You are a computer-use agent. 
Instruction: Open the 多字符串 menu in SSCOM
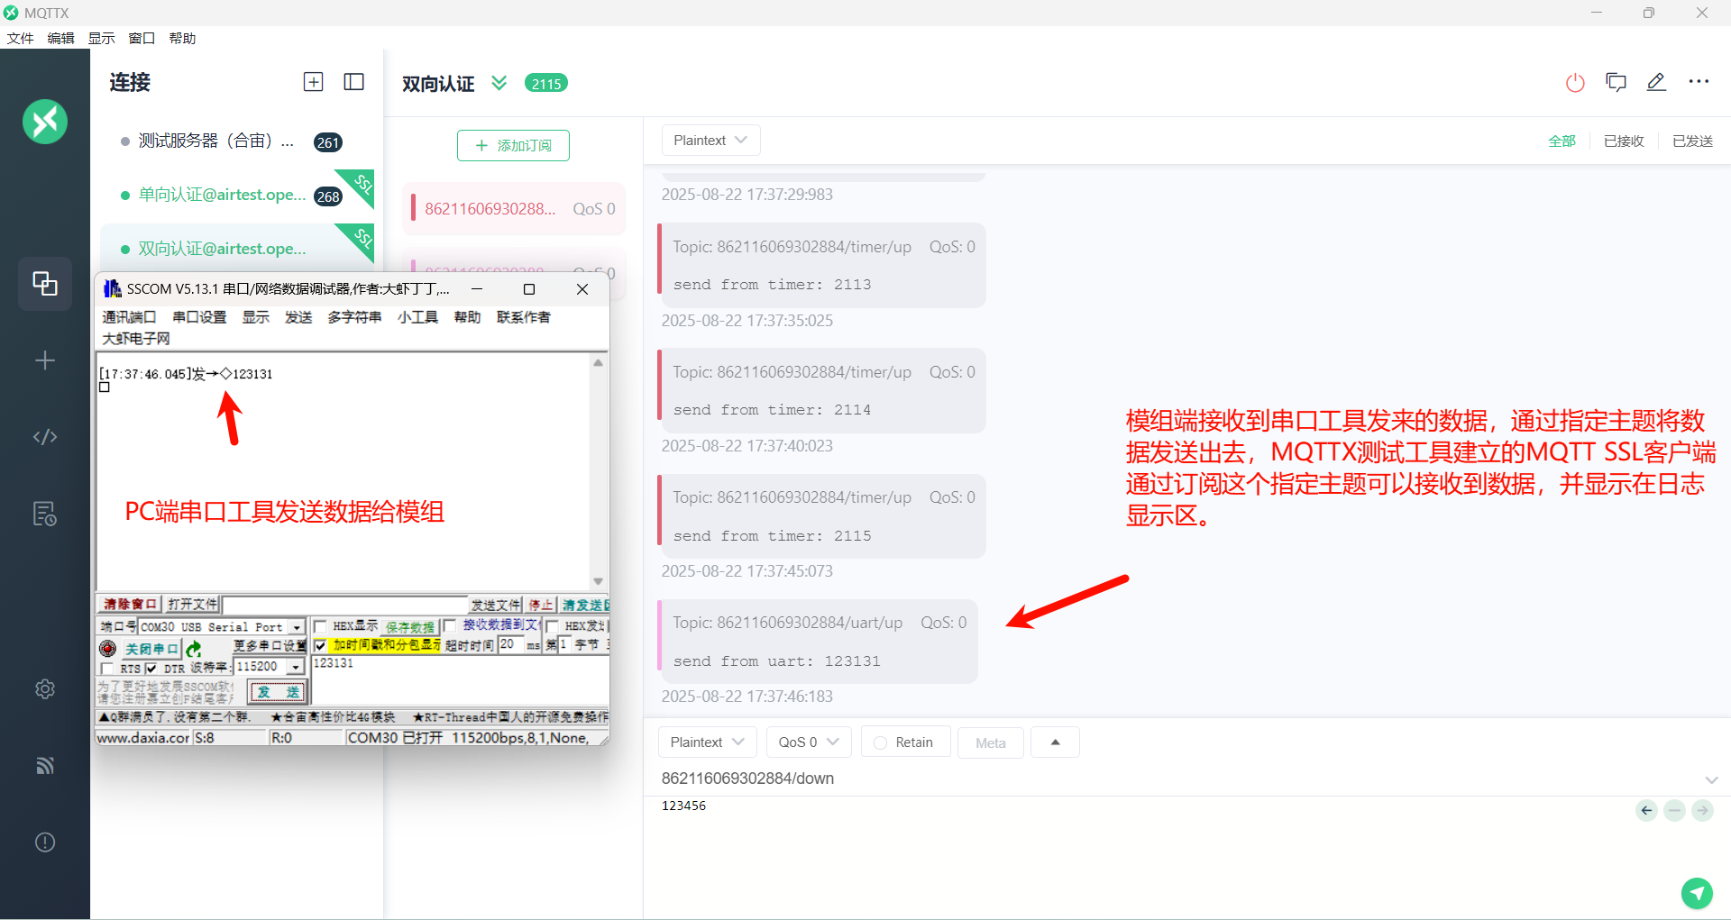tap(354, 317)
